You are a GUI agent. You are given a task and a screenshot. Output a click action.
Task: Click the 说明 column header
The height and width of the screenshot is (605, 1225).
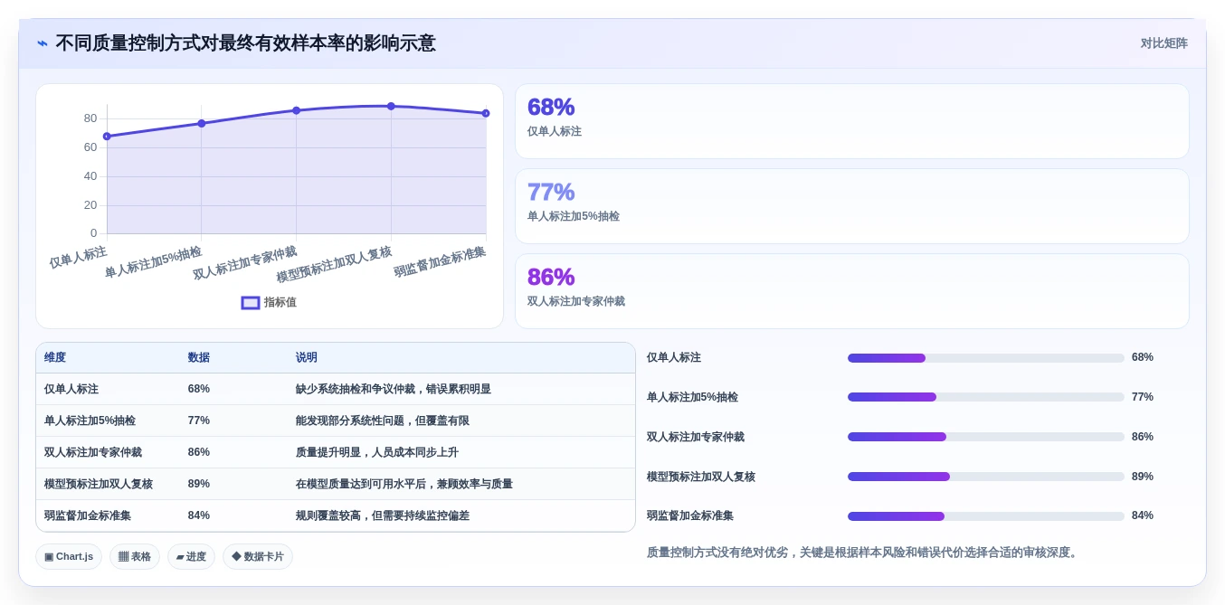[307, 358]
